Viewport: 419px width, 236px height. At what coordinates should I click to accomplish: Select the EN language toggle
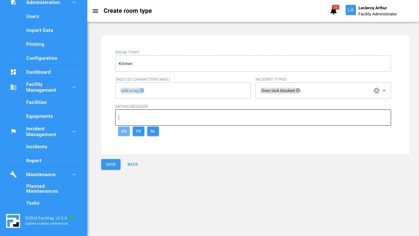[124, 131]
